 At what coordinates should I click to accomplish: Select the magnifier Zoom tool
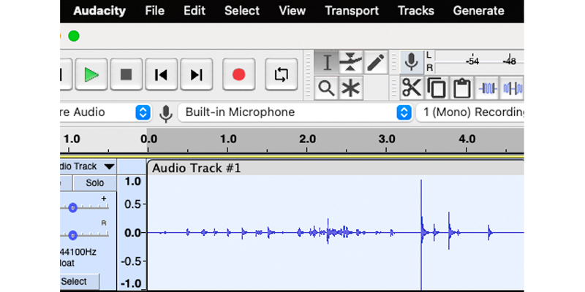coord(326,88)
